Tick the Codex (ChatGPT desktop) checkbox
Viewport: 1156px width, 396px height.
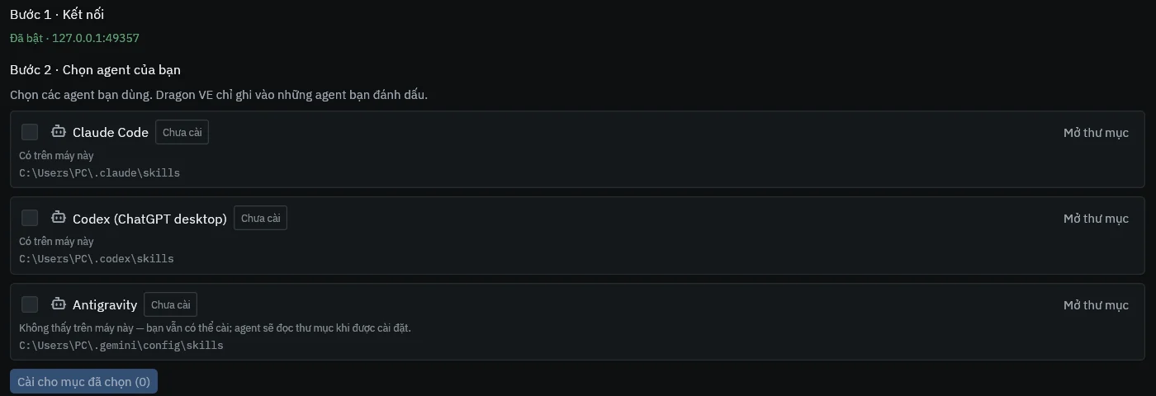pos(30,218)
